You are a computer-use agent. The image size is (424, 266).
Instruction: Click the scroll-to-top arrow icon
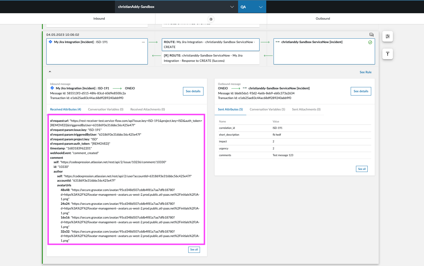pos(387,54)
